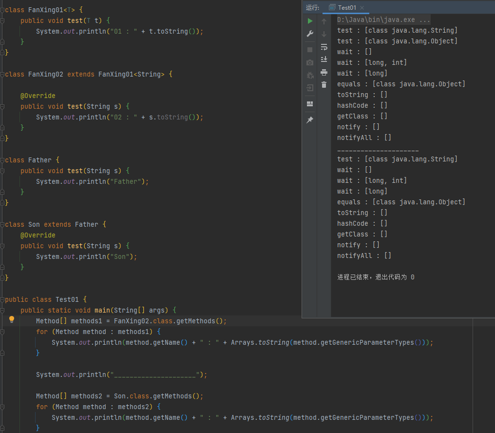
Task: Collapse the main method fold marker
Action: [x=2, y=311]
